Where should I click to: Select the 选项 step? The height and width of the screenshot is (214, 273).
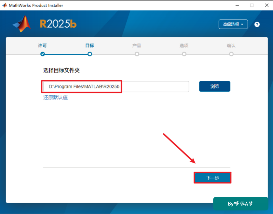184,46
